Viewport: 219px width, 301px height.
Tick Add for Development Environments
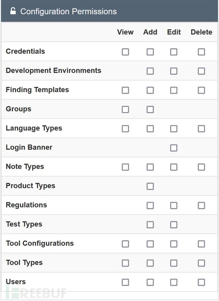[x=150, y=71]
